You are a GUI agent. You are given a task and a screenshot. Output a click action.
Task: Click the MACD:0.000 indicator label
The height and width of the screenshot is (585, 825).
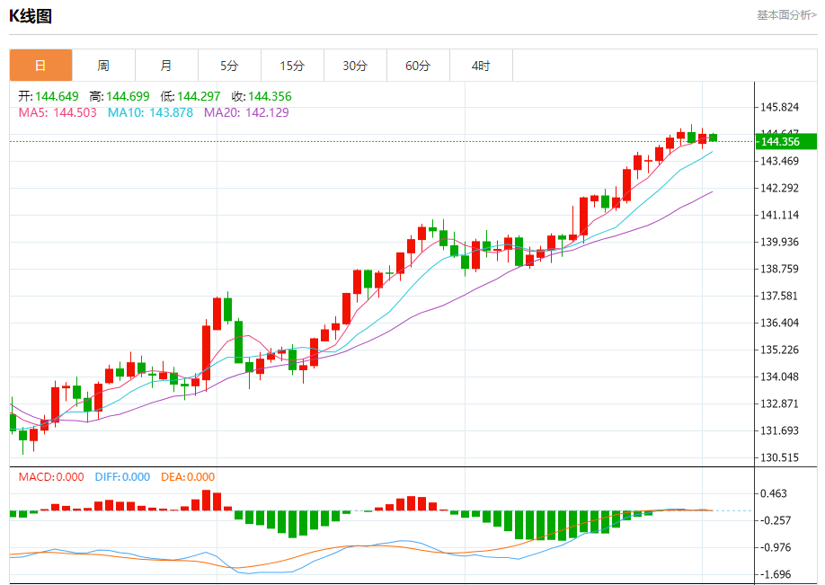tap(51, 477)
